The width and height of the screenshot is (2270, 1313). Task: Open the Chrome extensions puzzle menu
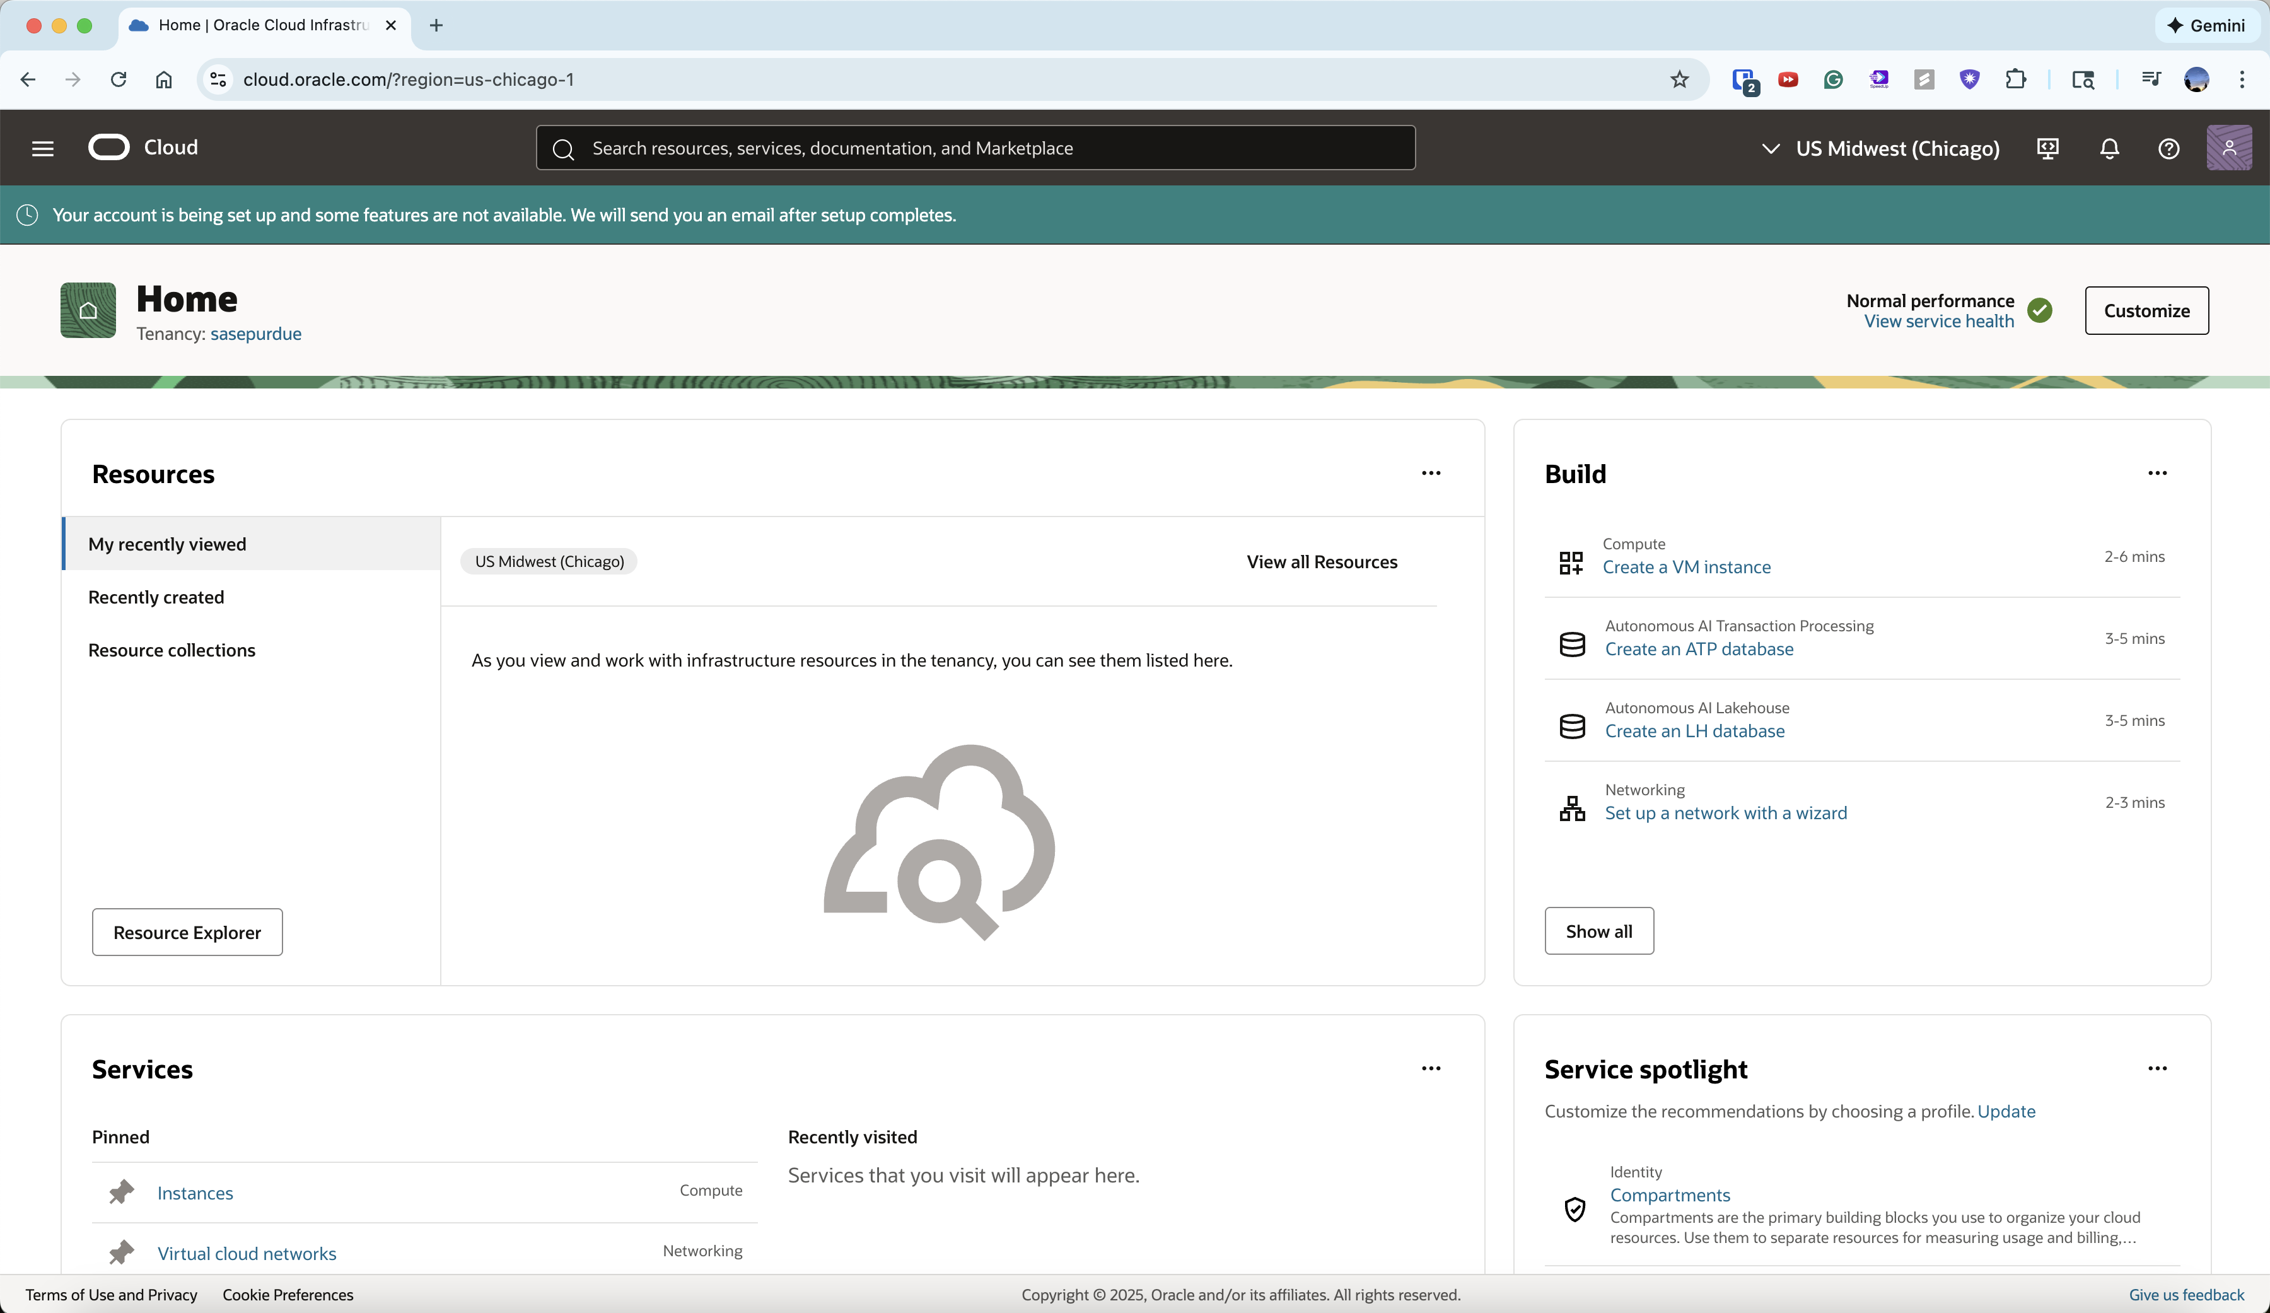[x=2016, y=79]
